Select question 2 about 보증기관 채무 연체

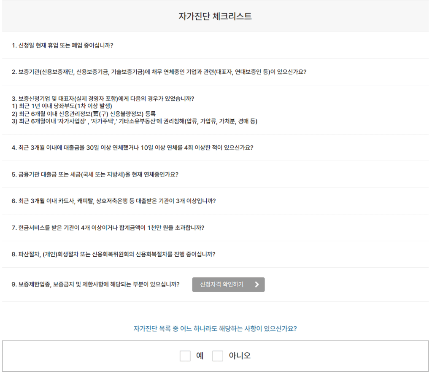(159, 72)
